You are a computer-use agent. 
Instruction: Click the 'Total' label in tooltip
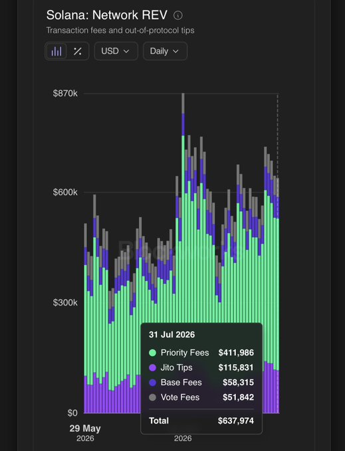point(159,421)
